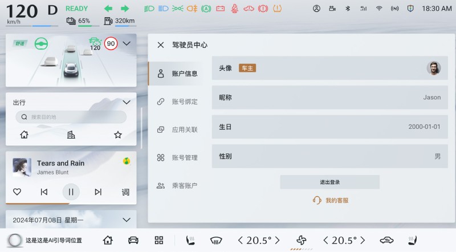Tap the low beam headlight indicator
The image size is (456, 252).
(x=149, y=9)
